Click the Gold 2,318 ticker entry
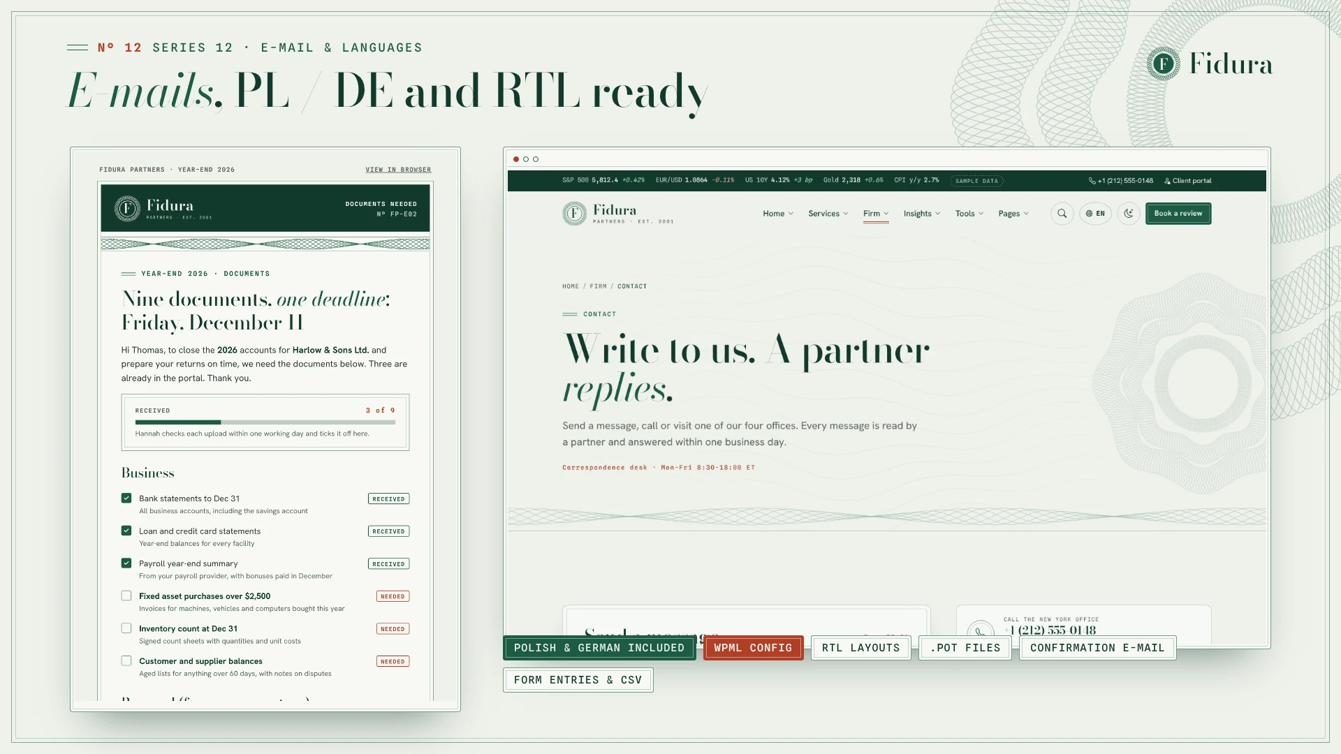The width and height of the screenshot is (1341, 754). click(853, 180)
